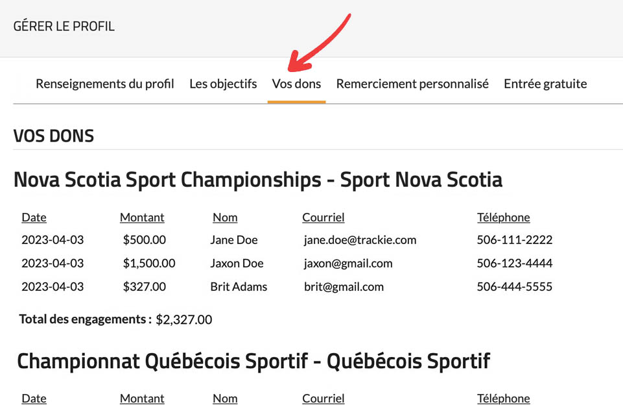Click Montant header in Nova Scotia table
This screenshot has height=418, width=623.
[x=142, y=217]
